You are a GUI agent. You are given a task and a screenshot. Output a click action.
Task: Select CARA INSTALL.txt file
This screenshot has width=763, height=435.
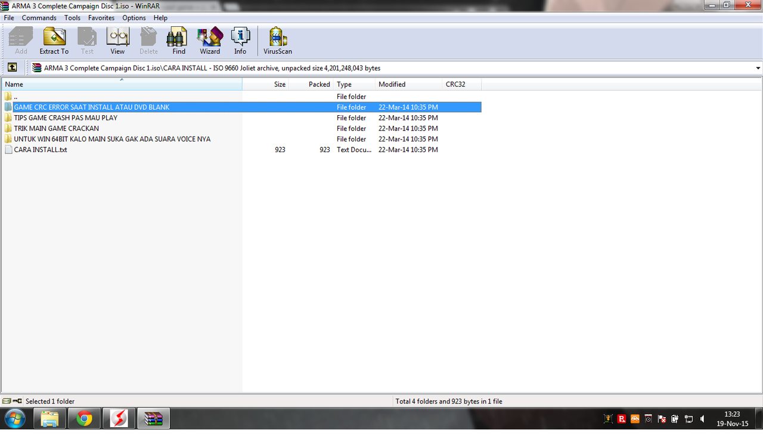tap(241, 150)
